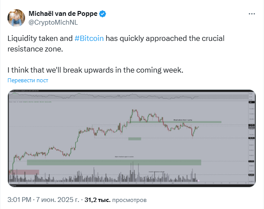264x209 pixels.
Task: Click the tweet text about crucial resistance zone
Action: point(116,44)
